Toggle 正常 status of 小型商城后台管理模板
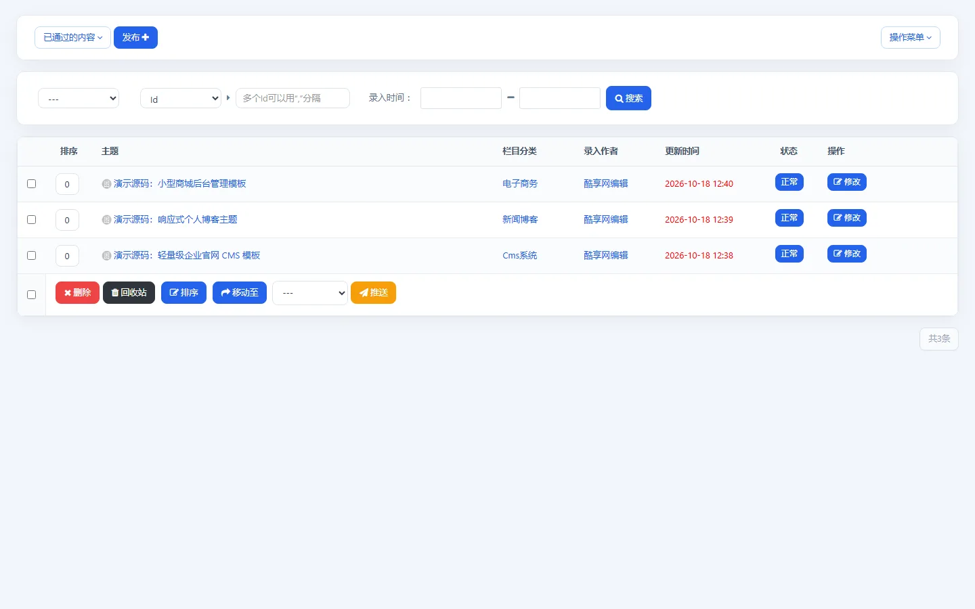This screenshot has width=975, height=609. pyautogui.click(x=789, y=182)
